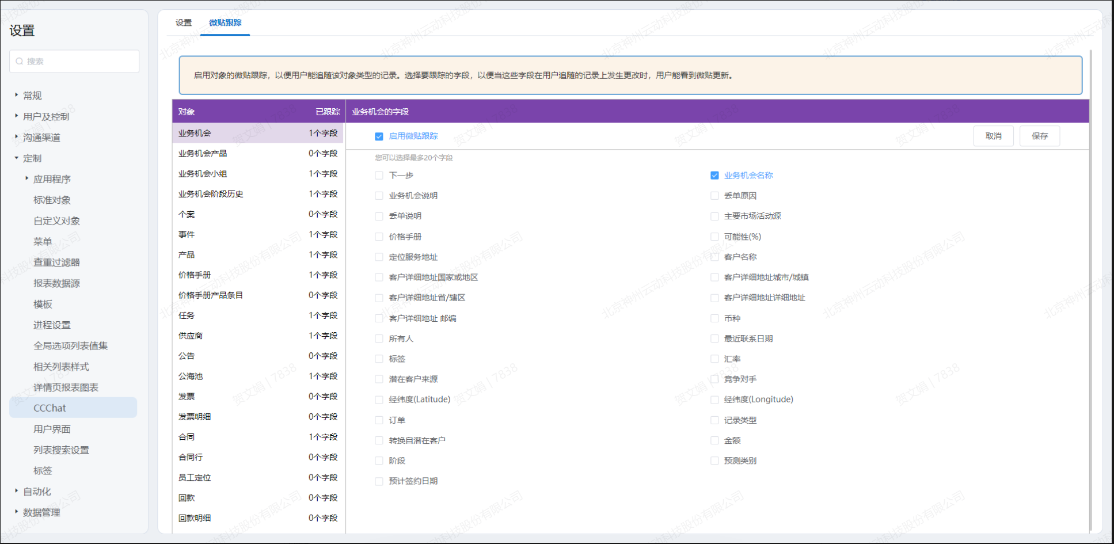
Task: Switch to the 设置 tab
Action: [x=184, y=22]
